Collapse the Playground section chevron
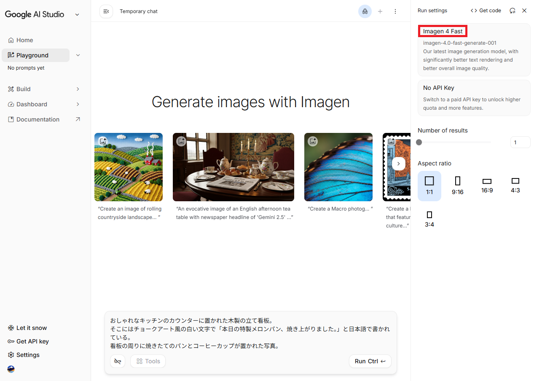Image resolution: width=534 pixels, height=381 pixels. pos(78,55)
